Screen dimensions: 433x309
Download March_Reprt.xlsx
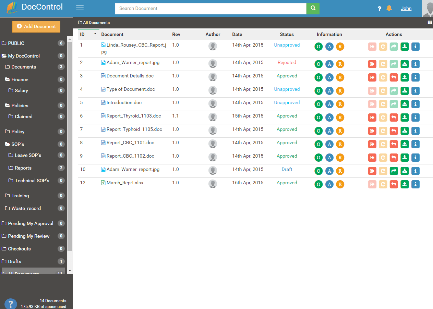click(x=405, y=184)
